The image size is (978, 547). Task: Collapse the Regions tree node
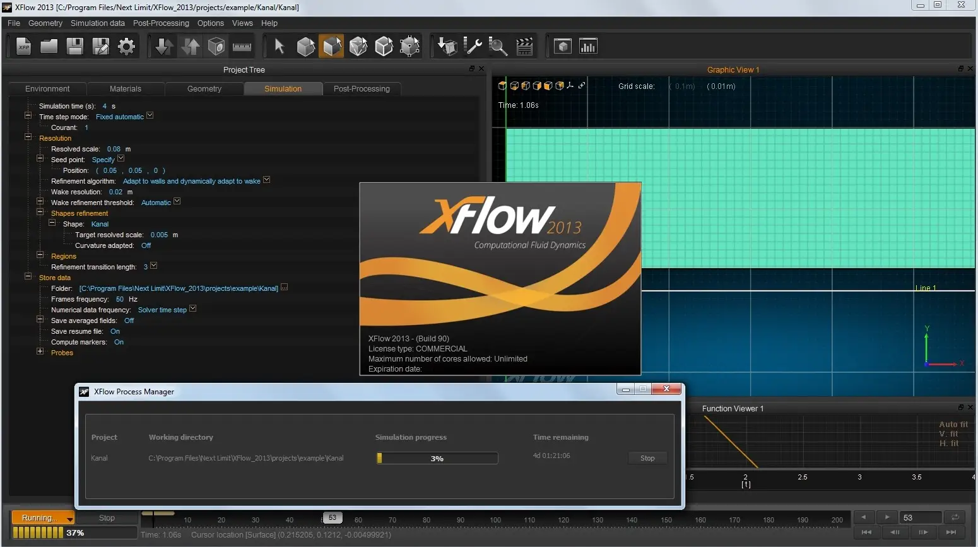(40, 255)
